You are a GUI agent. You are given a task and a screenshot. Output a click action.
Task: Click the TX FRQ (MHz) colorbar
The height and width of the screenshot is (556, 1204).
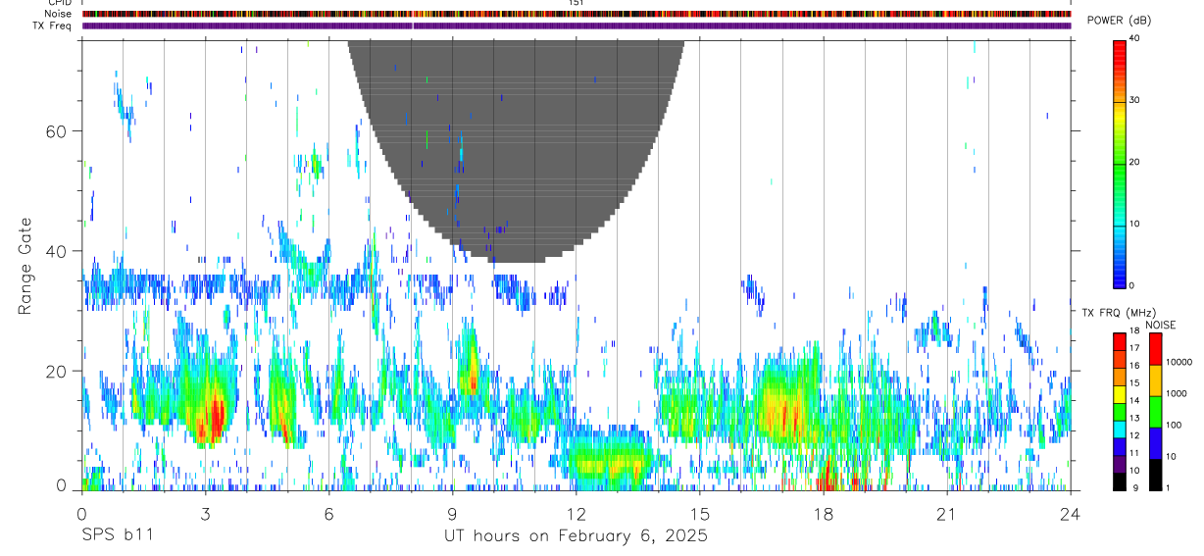pyautogui.click(x=1120, y=411)
